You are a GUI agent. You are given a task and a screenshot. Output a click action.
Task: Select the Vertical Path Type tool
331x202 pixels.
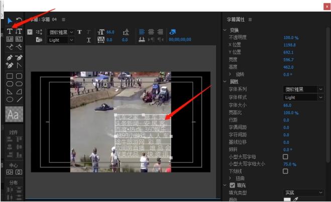pyautogui.click(x=19, y=47)
